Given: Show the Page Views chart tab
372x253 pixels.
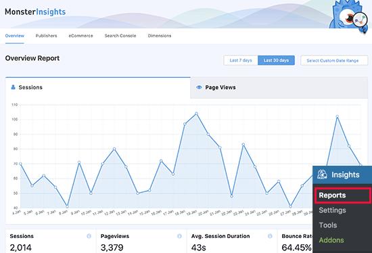Looking at the screenshot, I should (x=279, y=87).
